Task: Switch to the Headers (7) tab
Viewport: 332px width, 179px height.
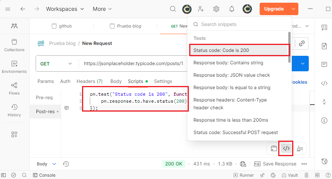Action: point(89,81)
